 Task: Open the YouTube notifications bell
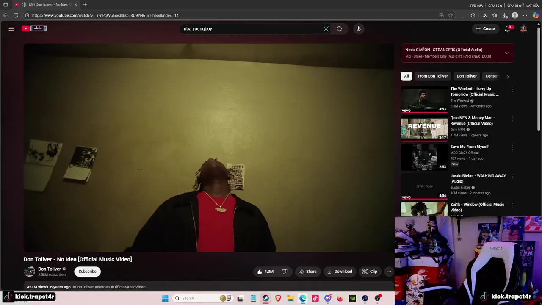click(x=507, y=29)
